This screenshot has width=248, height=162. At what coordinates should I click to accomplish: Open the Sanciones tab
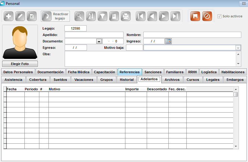point(153,72)
